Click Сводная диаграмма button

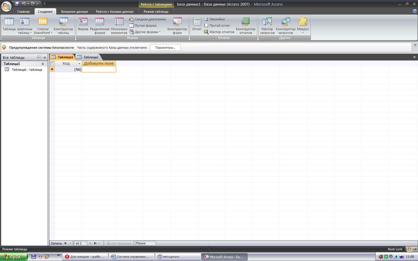coord(147,19)
